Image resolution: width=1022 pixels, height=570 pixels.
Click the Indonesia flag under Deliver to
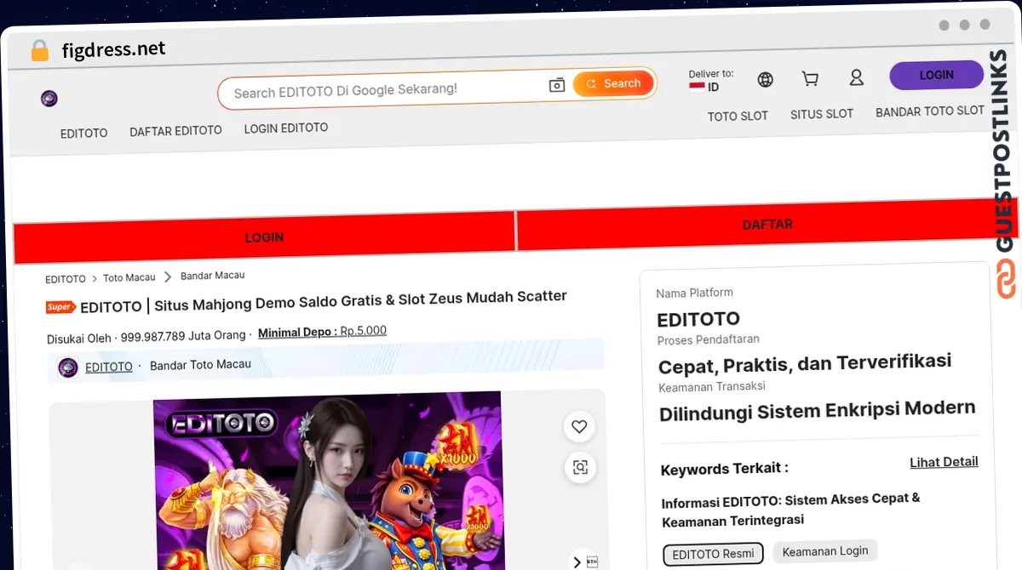tap(697, 87)
